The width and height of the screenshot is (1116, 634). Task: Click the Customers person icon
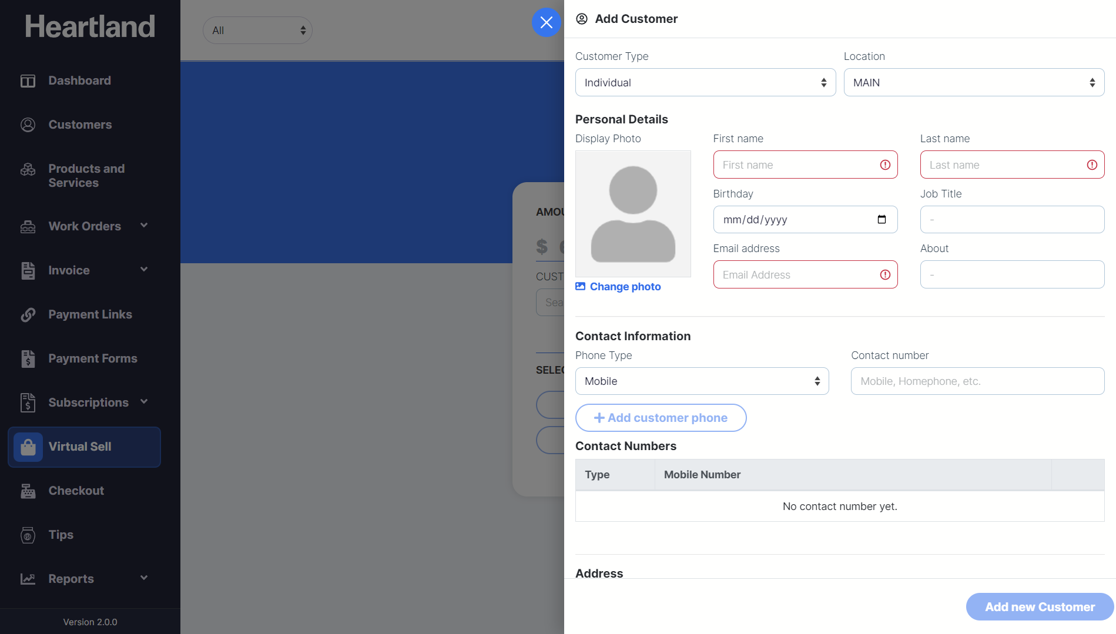[x=28, y=125]
